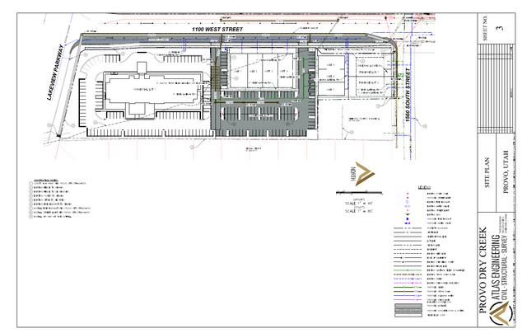Click the proposed asphalt legend swatch
This screenshot has height=333, width=527.
pos(408,306)
